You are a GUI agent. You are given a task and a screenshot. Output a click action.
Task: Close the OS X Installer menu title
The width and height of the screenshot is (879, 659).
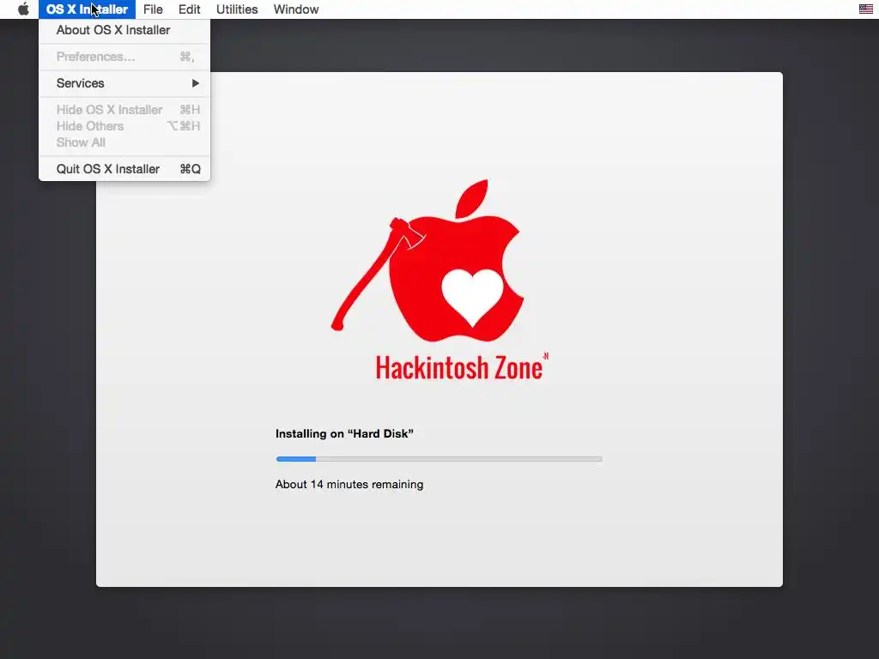(87, 9)
